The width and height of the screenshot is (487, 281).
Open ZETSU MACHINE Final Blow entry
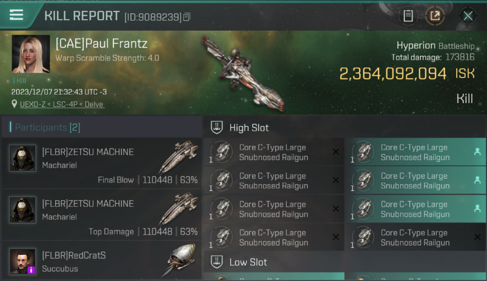102,163
